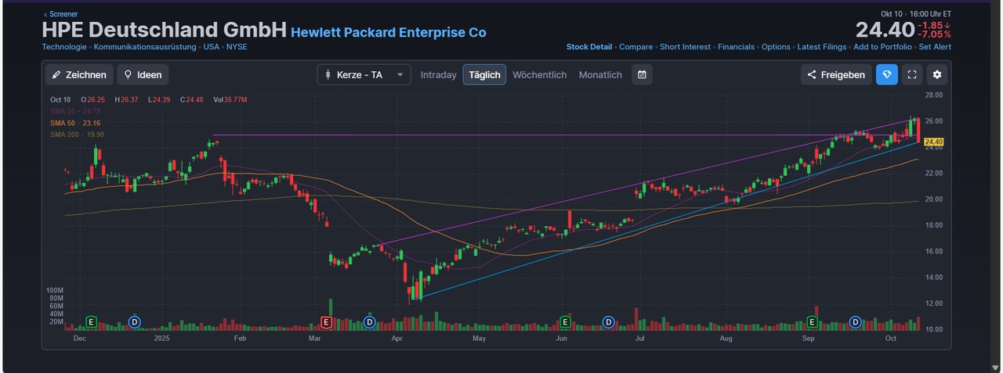
Task: Click Add to Portfolio link
Action: [882, 47]
